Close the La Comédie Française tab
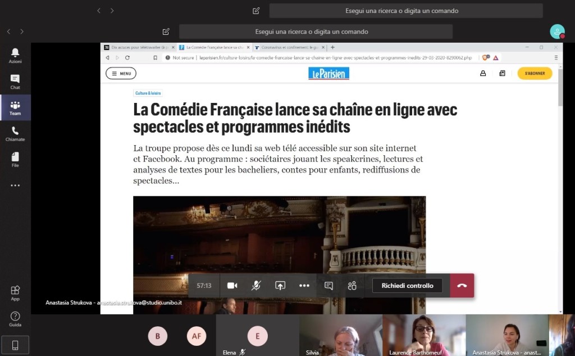This screenshot has height=356, width=575. click(x=248, y=47)
